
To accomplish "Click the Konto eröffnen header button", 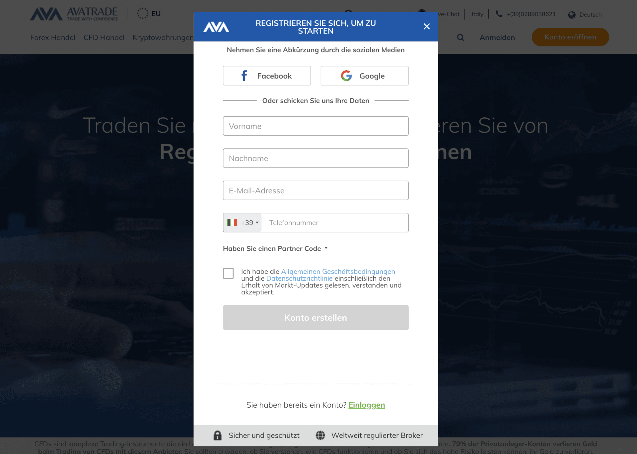I will pos(570,37).
